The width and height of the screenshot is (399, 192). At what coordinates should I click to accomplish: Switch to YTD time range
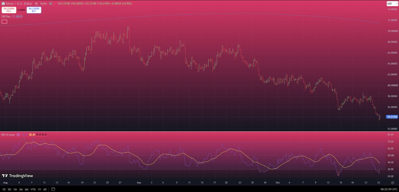[x=33, y=189]
